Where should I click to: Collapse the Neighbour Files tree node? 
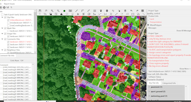point(2,50)
